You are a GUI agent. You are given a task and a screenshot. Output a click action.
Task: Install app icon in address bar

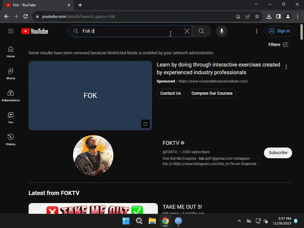tap(238, 17)
